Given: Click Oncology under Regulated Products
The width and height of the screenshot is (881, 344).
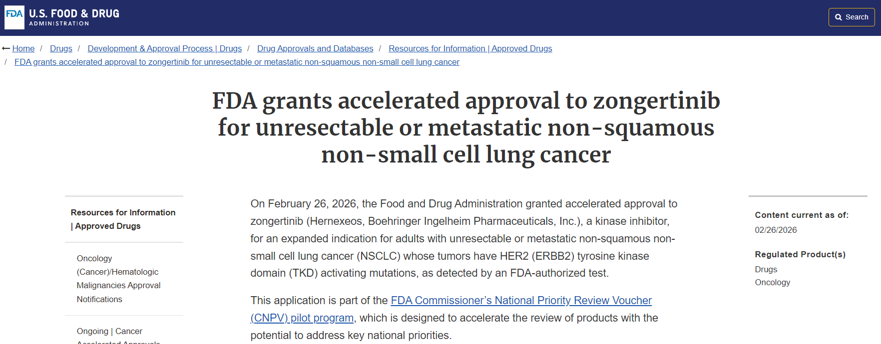Looking at the screenshot, I should (x=772, y=282).
